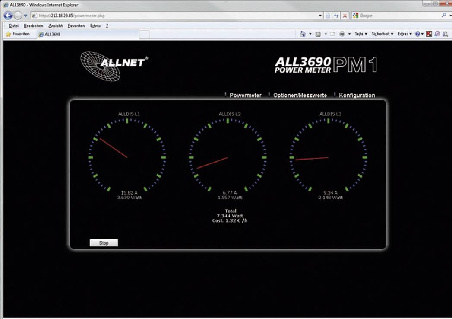Click the red Kaspersky toolbar icon
This screenshot has width=452, height=319.
429,34
